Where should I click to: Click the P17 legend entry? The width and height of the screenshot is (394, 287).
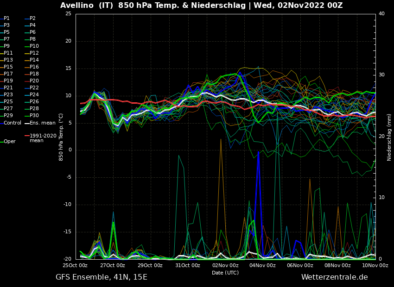[8, 74]
